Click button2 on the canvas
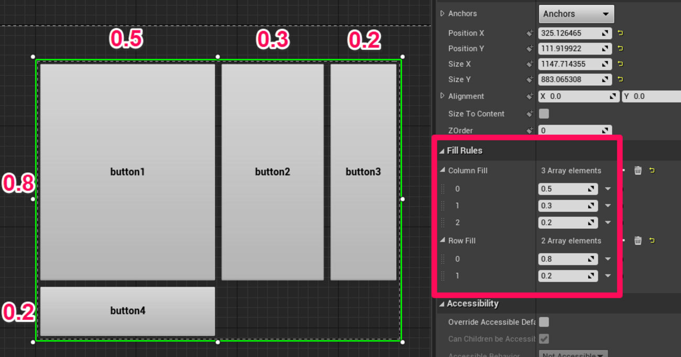This screenshot has height=357, width=681. click(x=272, y=171)
